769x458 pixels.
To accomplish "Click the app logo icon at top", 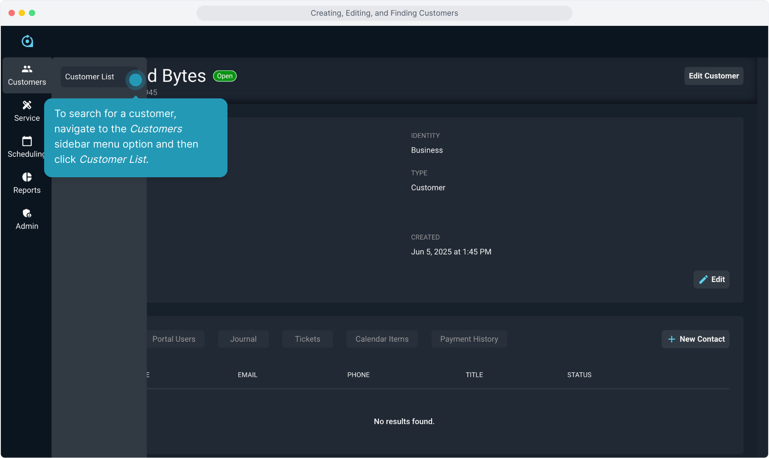I will coord(27,41).
